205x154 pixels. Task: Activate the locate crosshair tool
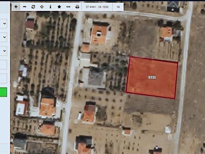pos(42,7)
